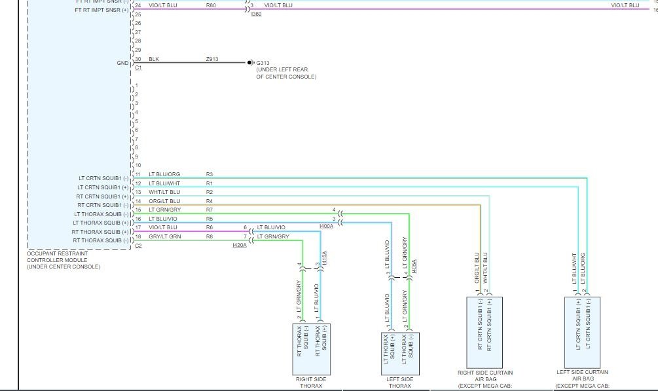Click the FT RT IMPT SNSR (+) pin label
Viewport: 658px width, 391px height.
[101, 10]
